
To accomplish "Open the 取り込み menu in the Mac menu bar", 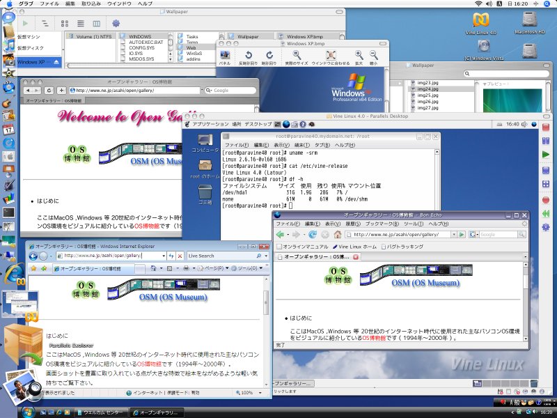I will pos(91,3).
